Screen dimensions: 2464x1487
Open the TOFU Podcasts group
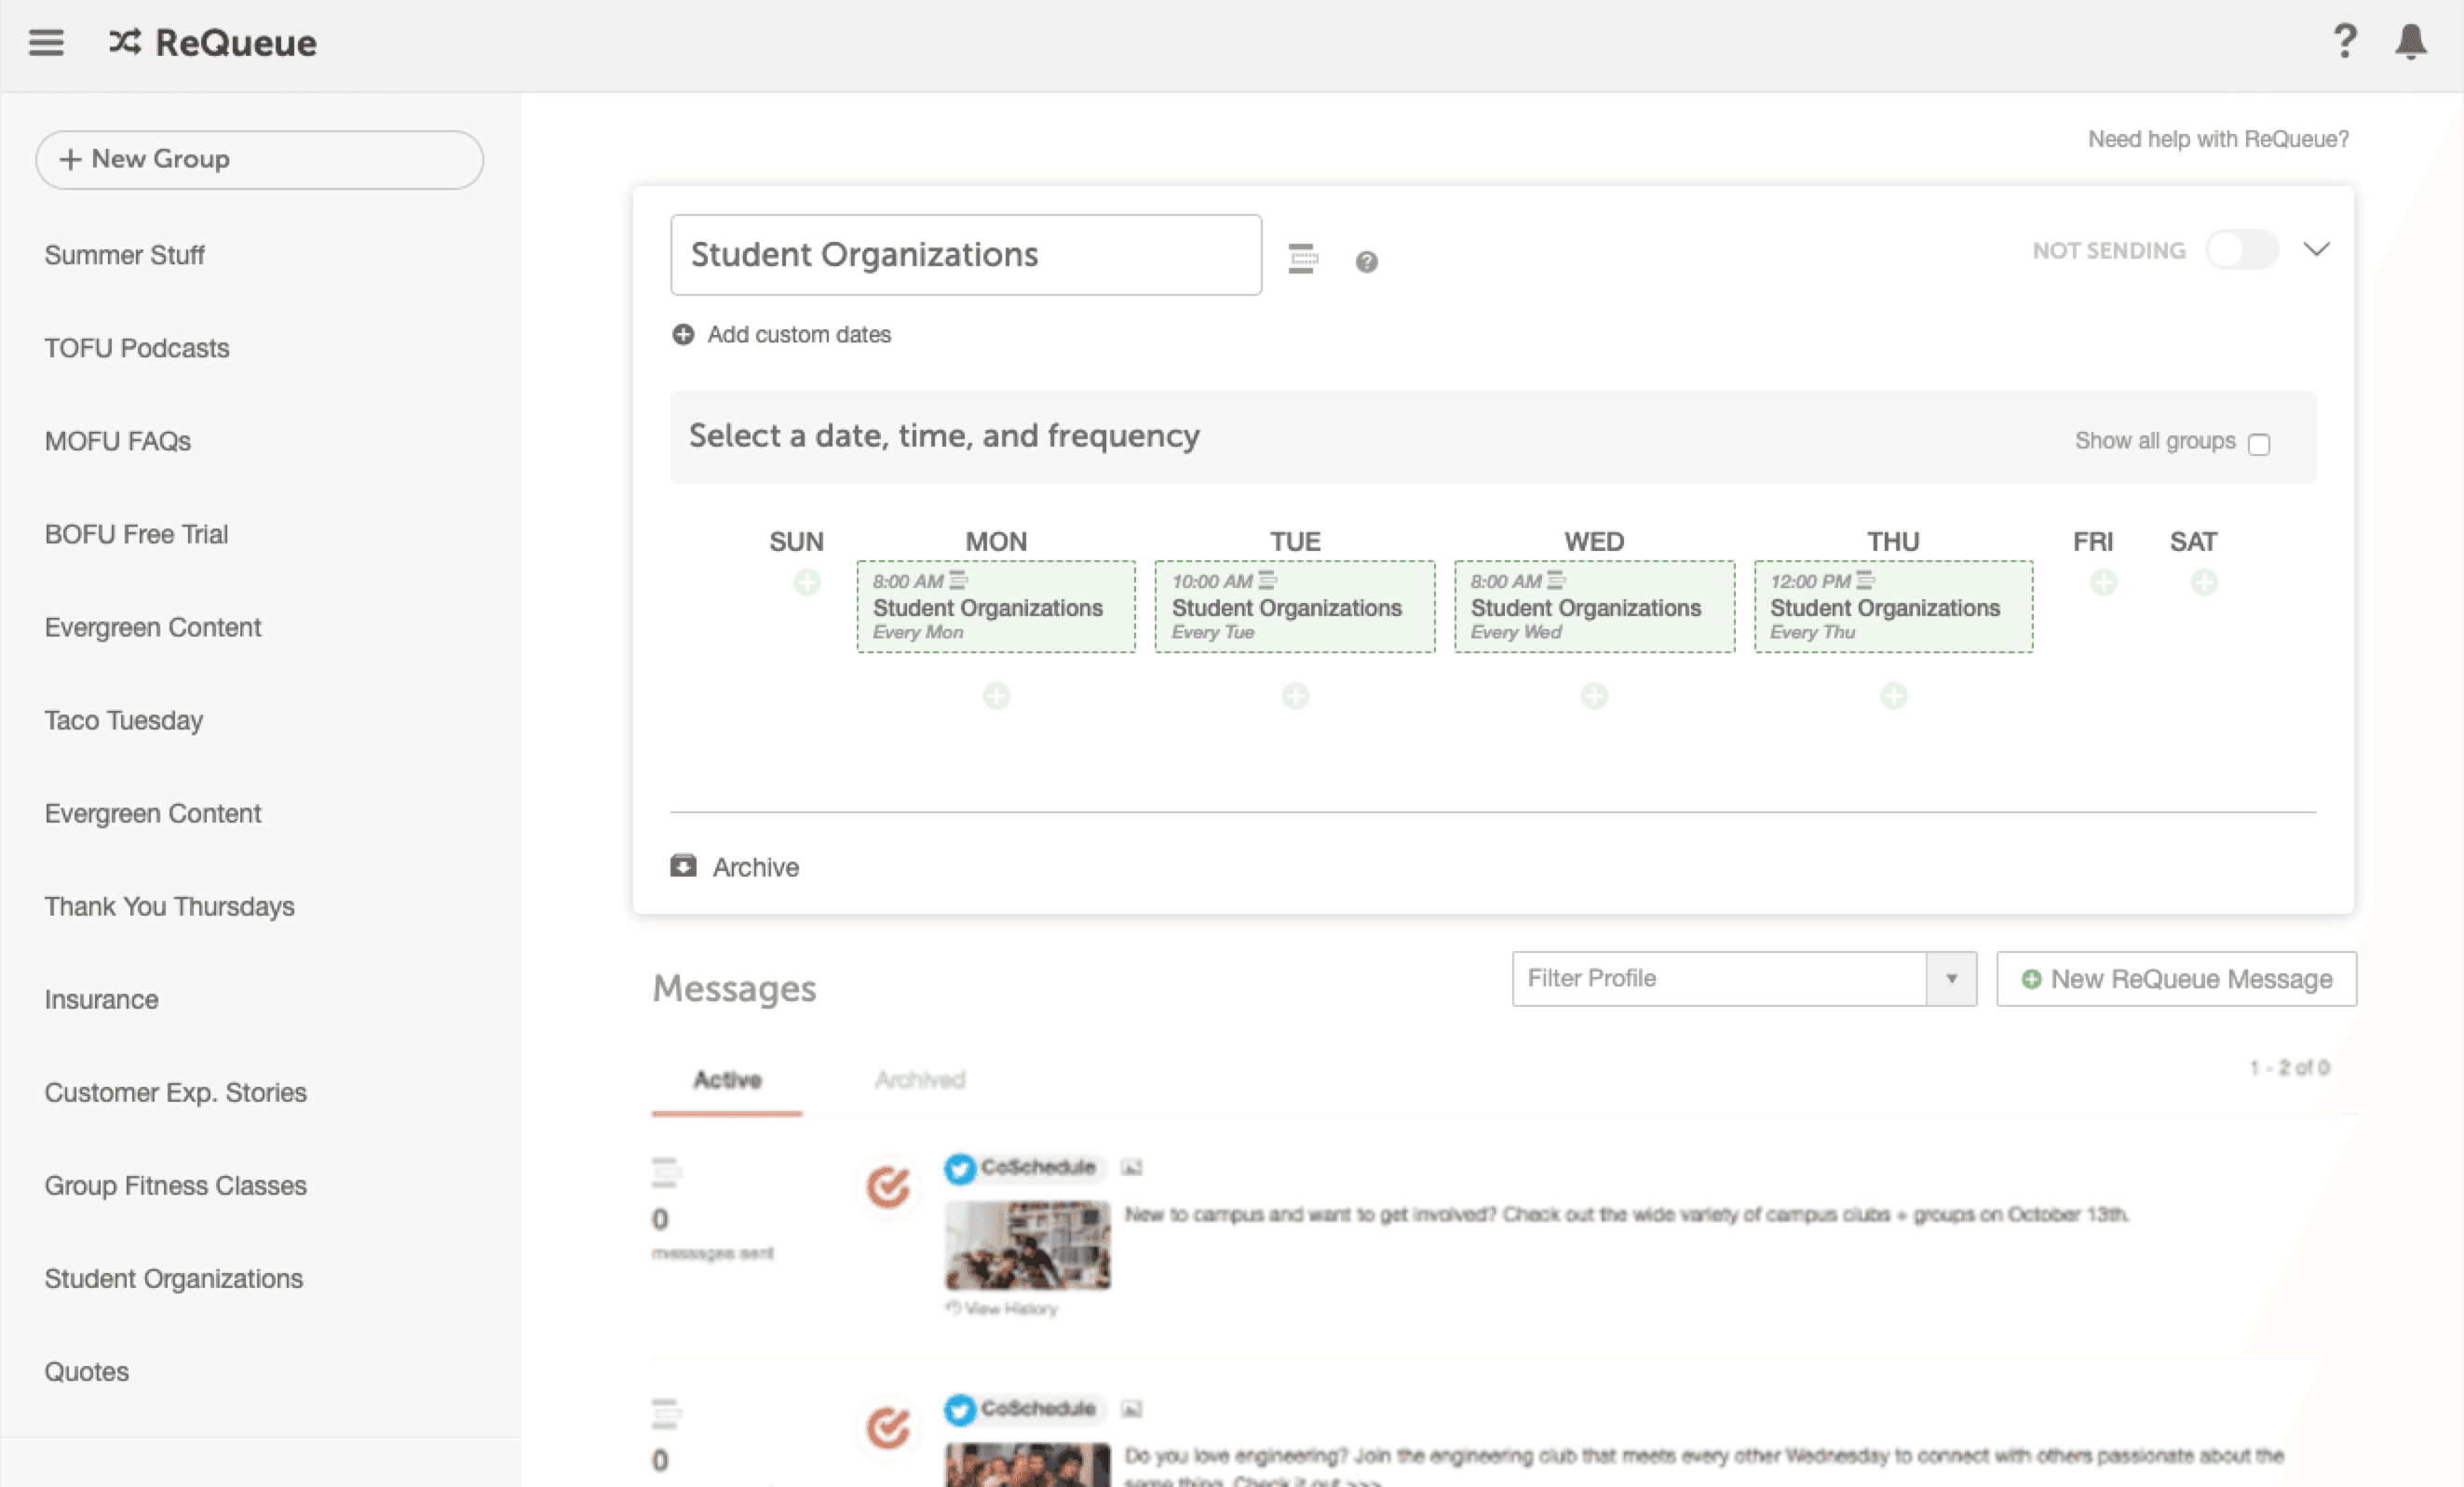(137, 348)
